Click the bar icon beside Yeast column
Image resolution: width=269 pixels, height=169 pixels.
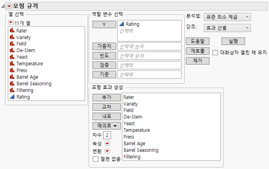click(12, 57)
